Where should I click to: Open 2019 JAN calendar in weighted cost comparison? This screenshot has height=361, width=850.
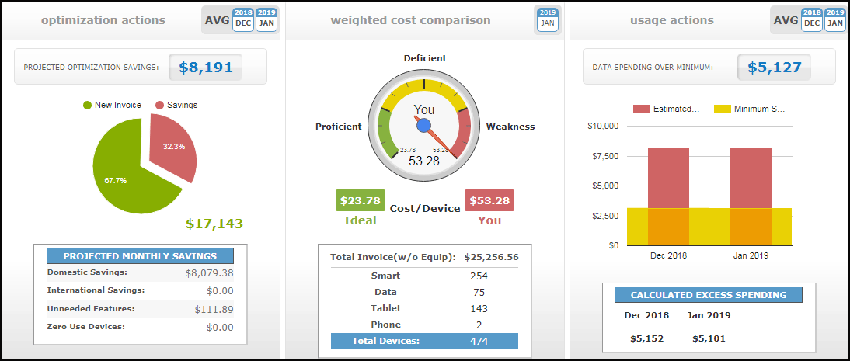click(548, 19)
